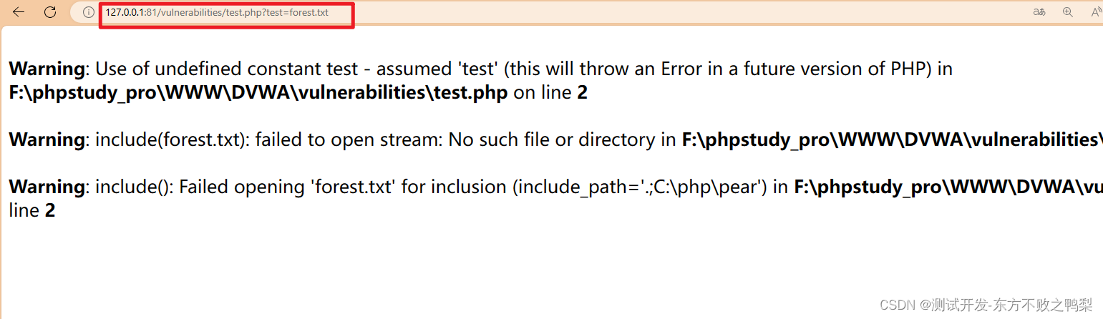Viewport: 1103px width, 319px height.
Task: Click line number 2 after test.php path
Action: point(582,93)
